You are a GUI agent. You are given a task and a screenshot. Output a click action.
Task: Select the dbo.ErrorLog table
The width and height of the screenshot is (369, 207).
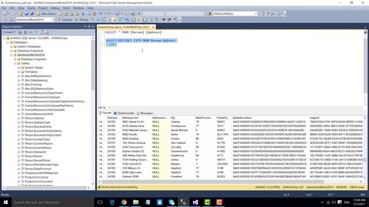pyautogui.click(x=33, y=85)
